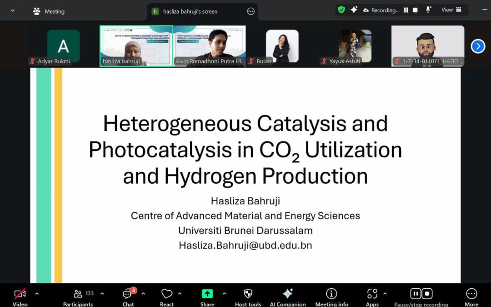Click the React heart icon

tap(167, 294)
